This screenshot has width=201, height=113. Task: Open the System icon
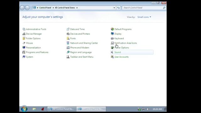tap(24, 57)
